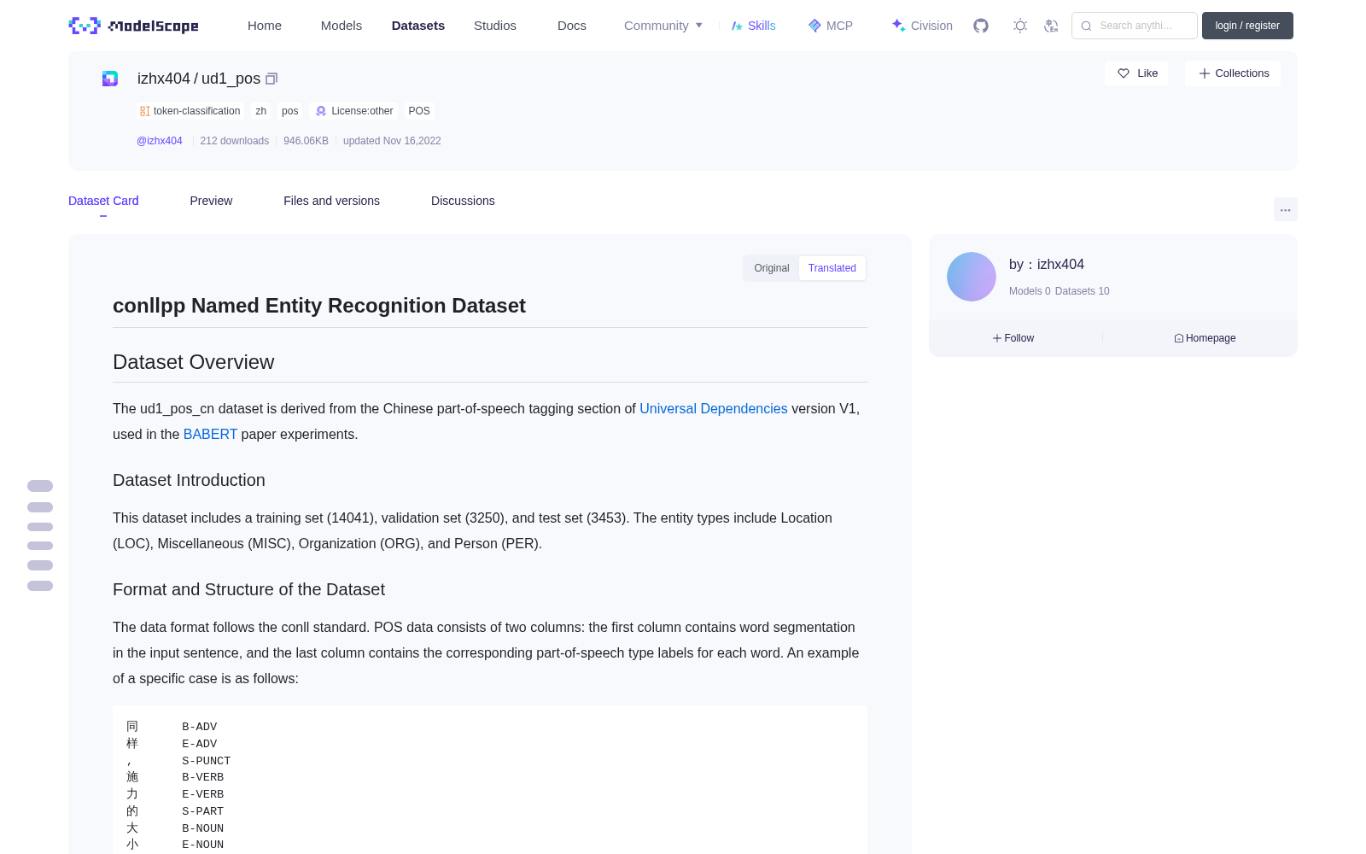
Task: Click the ModelScope logo
Action: pos(134,26)
